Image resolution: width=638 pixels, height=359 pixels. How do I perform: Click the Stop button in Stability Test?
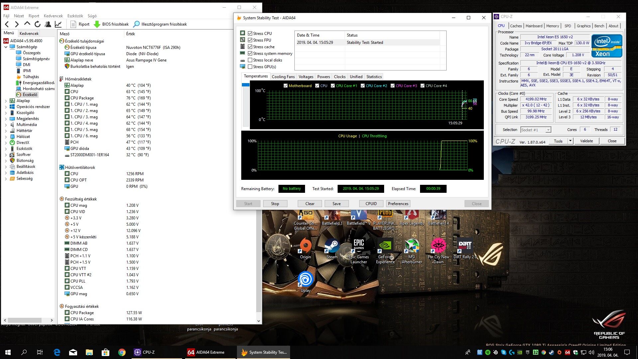[275, 203]
